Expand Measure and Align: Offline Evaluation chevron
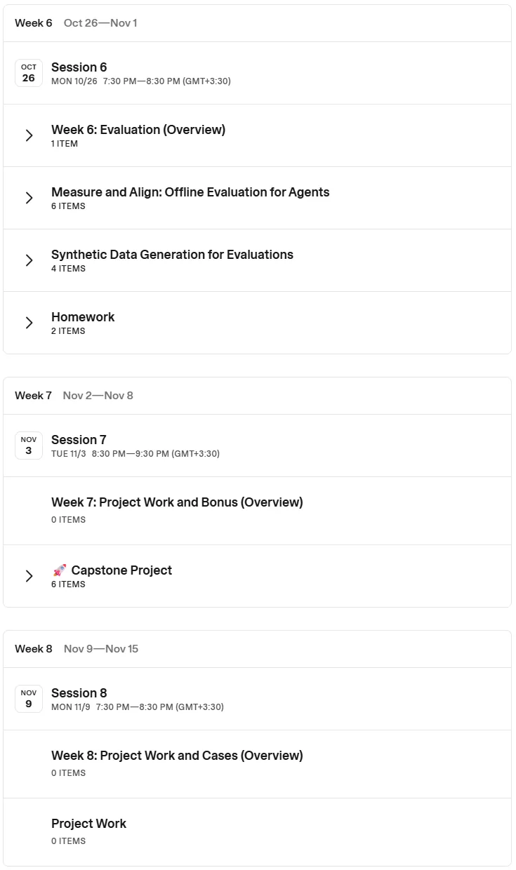 coord(29,198)
